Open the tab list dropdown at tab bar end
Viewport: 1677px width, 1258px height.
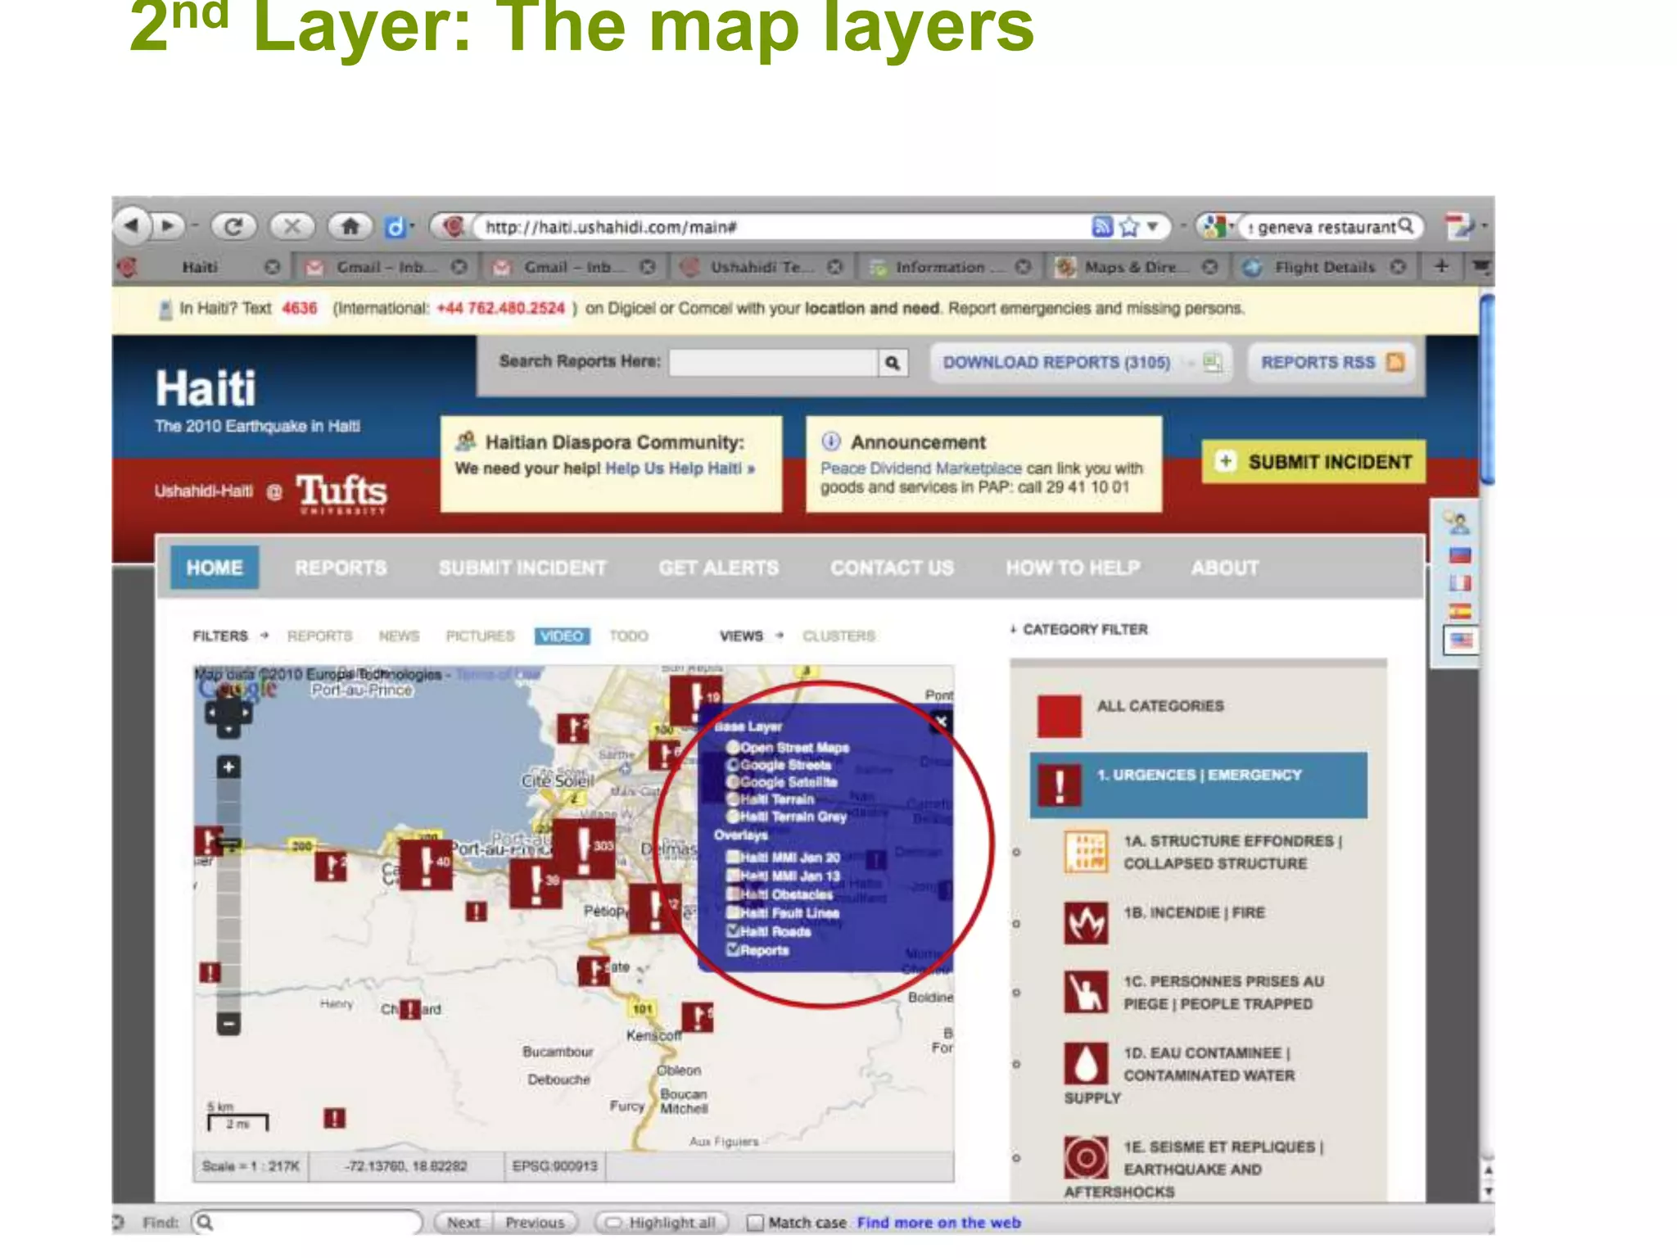1481,266
